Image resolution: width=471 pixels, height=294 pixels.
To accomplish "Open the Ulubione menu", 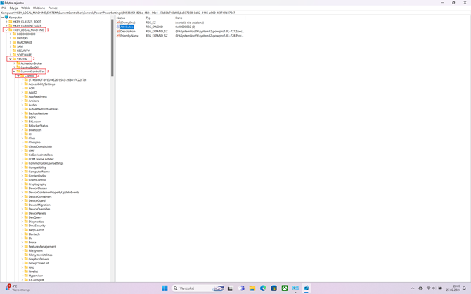I will (x=39, y=8).
